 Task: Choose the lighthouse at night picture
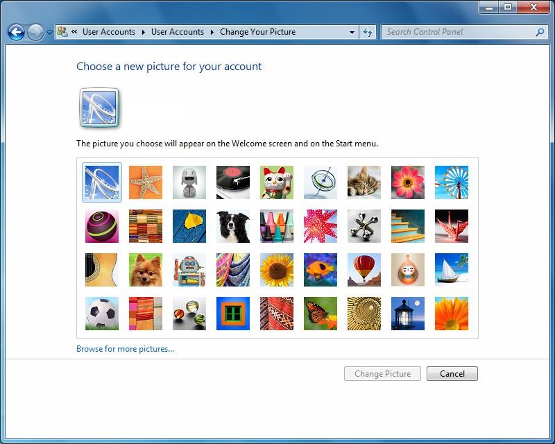[408, 314]
